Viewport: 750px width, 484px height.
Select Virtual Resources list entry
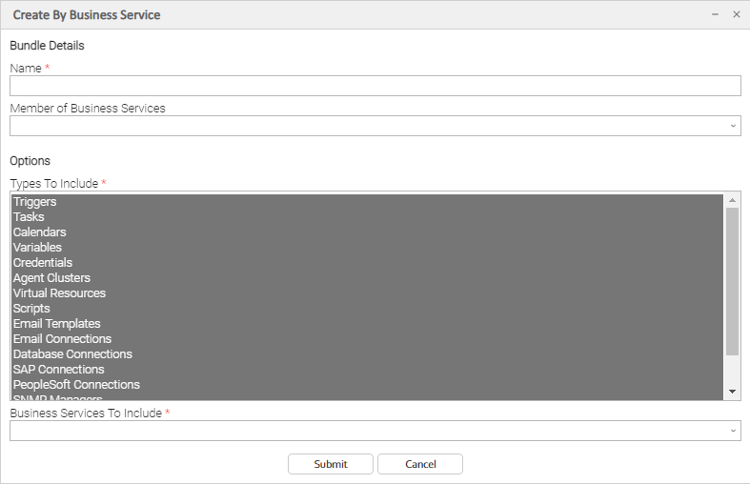pyautogui.click(x=59, y=293)
